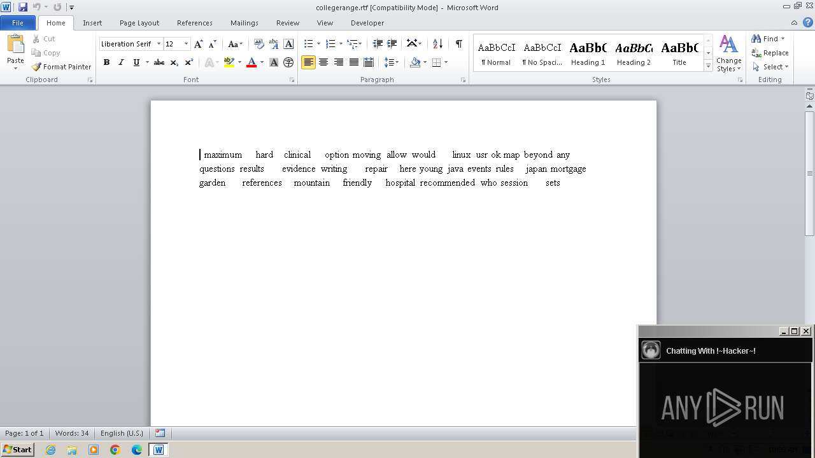Image resolution: width=815 pixels, height=458 pixels.
Task: Toggle Show/Hide paragraph marks
Action: click(x=459, y=44)
